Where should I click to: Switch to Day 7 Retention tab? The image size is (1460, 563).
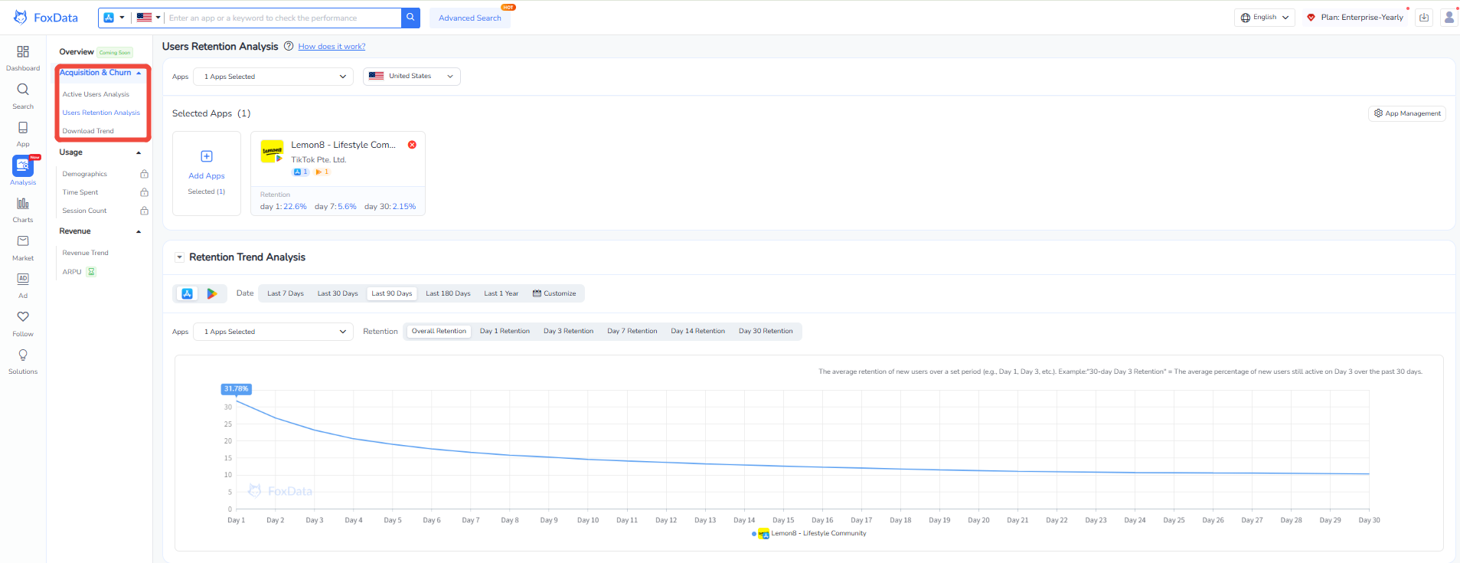tap(632, 331)
